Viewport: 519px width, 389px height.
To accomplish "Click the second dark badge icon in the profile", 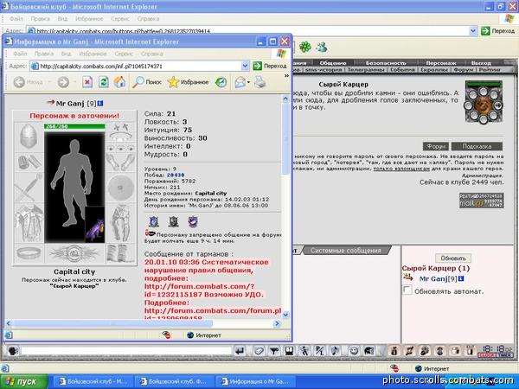I will coord(174,221).
